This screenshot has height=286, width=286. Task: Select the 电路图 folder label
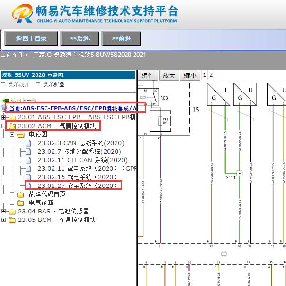(38, 134)
